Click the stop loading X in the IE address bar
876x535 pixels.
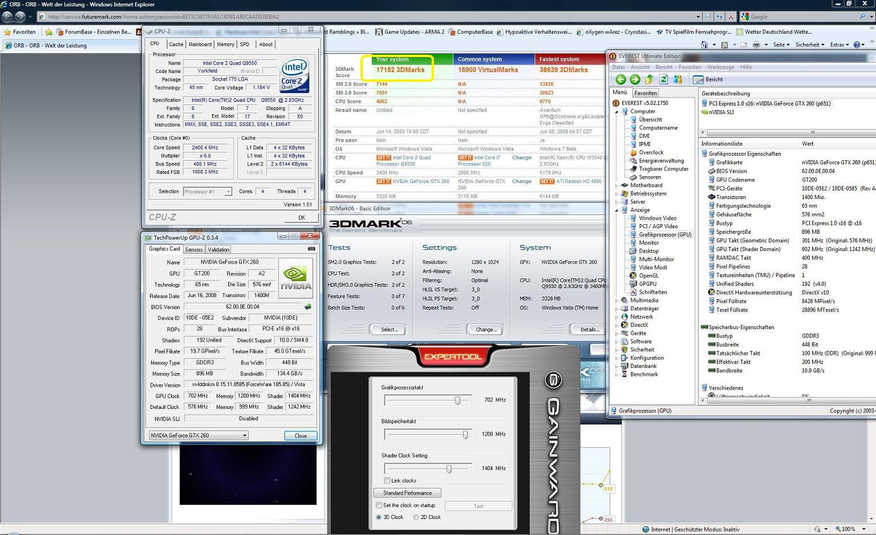click(730, 17)
